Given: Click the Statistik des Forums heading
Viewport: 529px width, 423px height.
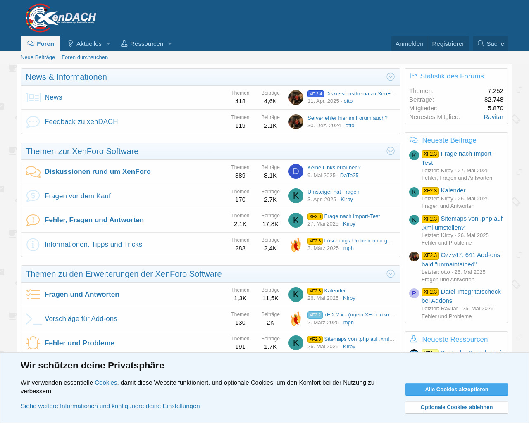Looking at the screenshot, I should [452, 76].
